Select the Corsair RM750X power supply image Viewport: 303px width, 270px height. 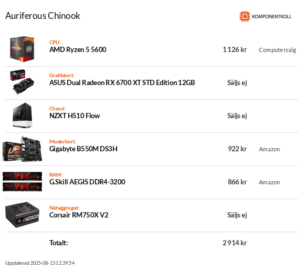tap(22, 215)
